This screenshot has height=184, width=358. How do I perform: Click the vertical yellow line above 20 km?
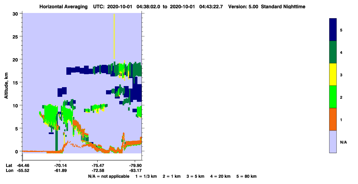pos(114,36)
